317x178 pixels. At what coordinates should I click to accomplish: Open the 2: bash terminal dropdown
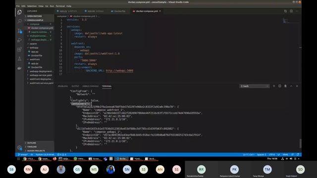pyautogui.click(x=254, y=86)
